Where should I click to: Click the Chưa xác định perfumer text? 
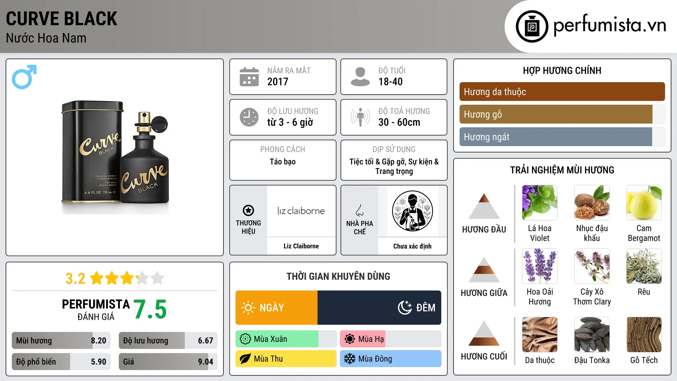(x=412, y=246)
